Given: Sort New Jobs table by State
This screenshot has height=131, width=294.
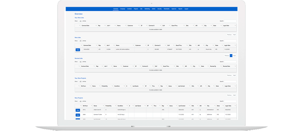Looking at the screenshot, I should coord(219,45).
